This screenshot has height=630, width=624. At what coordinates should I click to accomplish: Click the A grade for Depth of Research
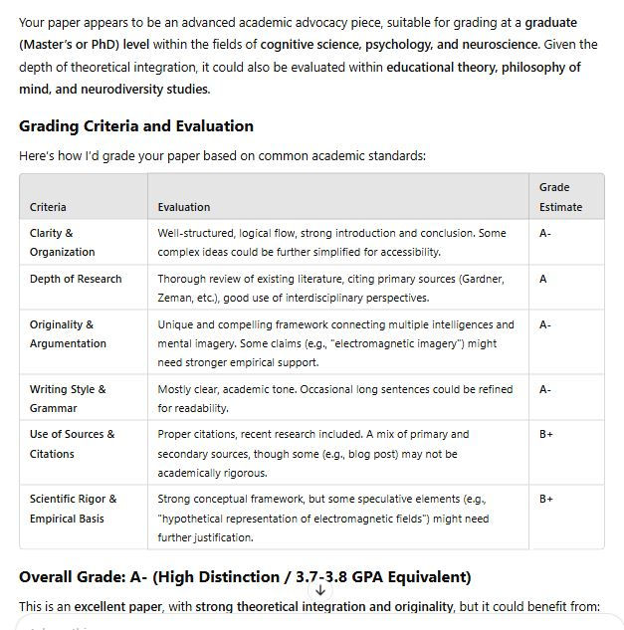coord(543,279)
